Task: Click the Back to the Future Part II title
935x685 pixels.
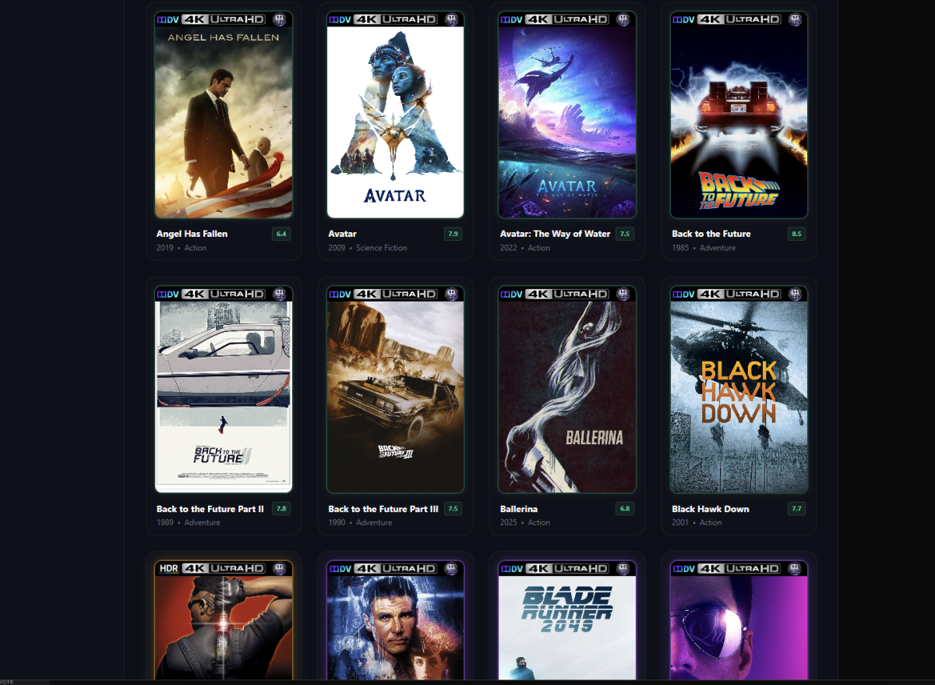Action: coord(210,509)
